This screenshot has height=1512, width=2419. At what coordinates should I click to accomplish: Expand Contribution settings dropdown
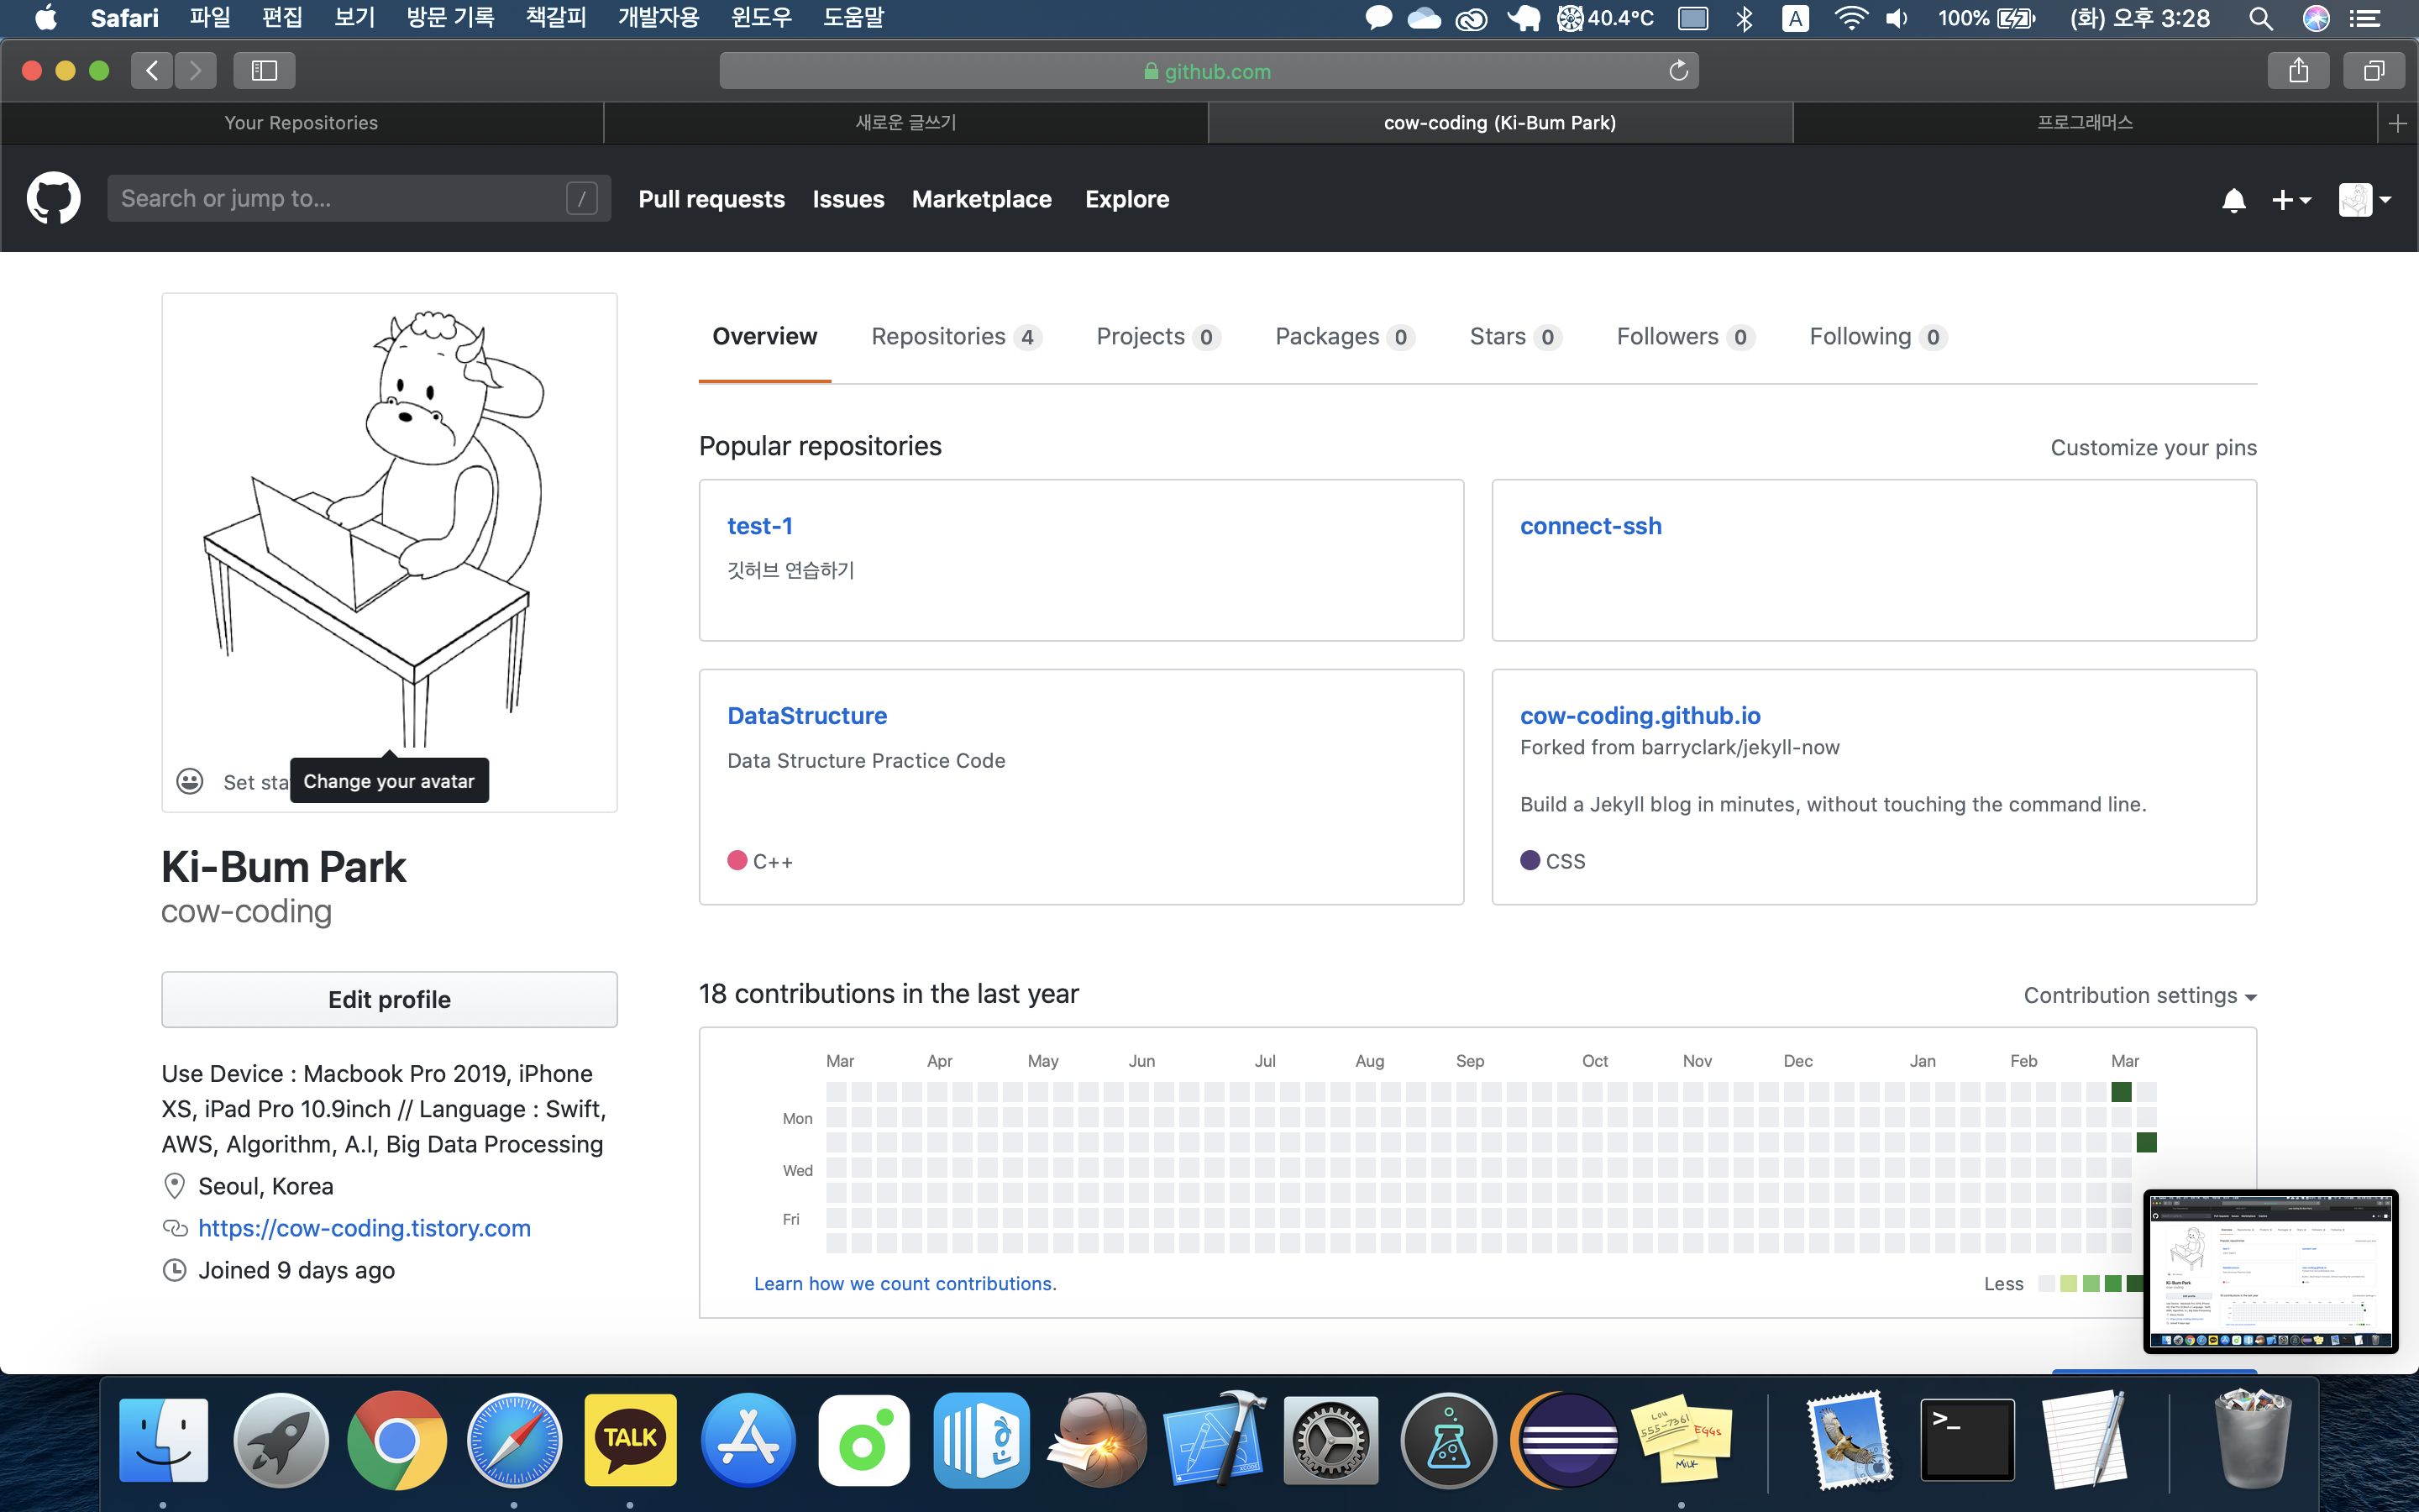(2139, 995)
